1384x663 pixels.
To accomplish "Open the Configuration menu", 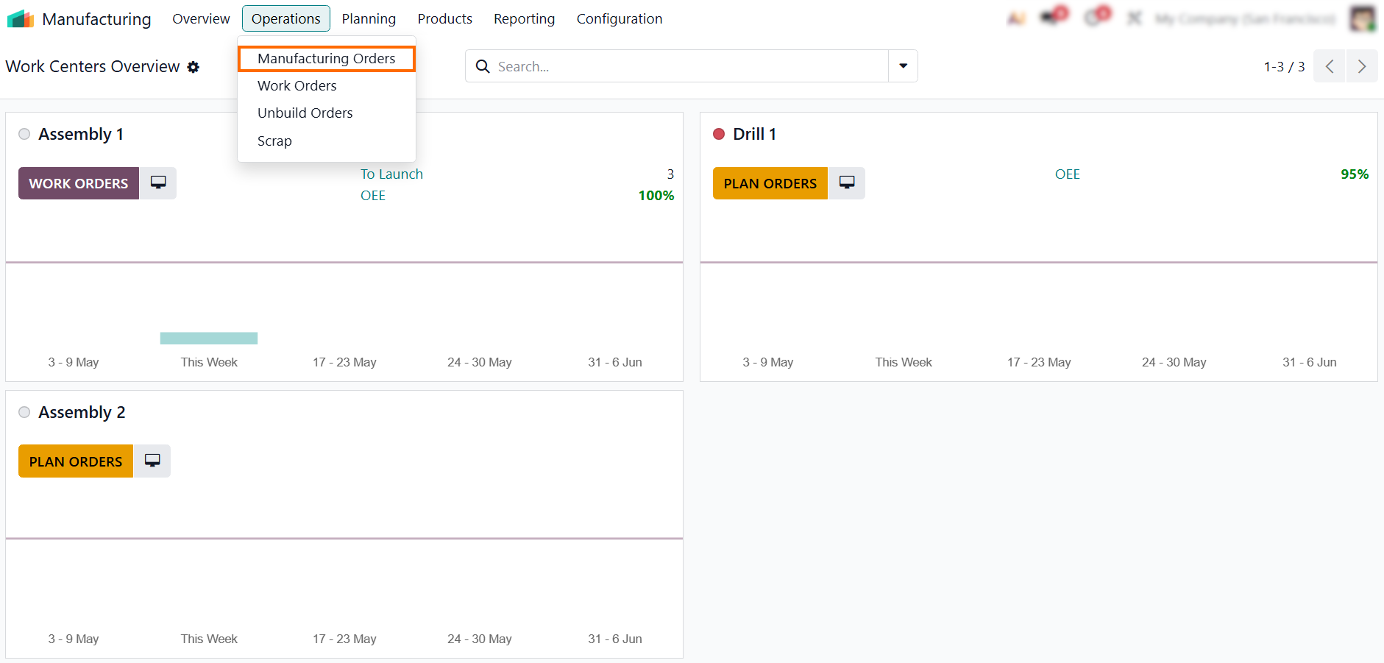I will coord(620,18).
